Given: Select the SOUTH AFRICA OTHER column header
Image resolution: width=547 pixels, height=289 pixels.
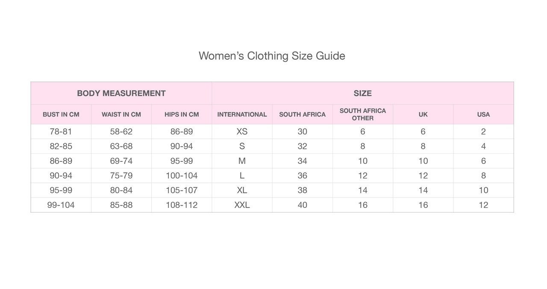Looking at the screenshot, I should (x=363, y=114).
